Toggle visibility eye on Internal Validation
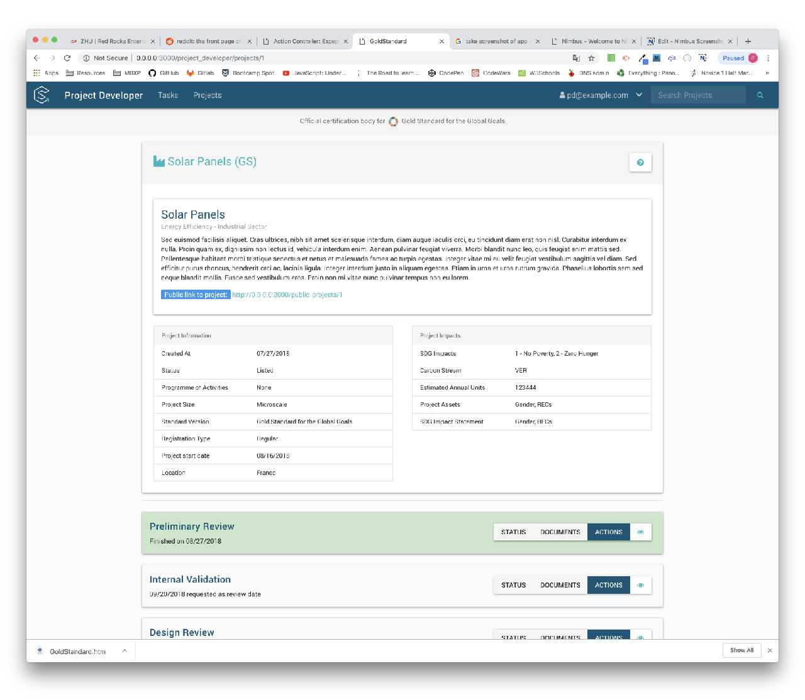 coord(641,585)
